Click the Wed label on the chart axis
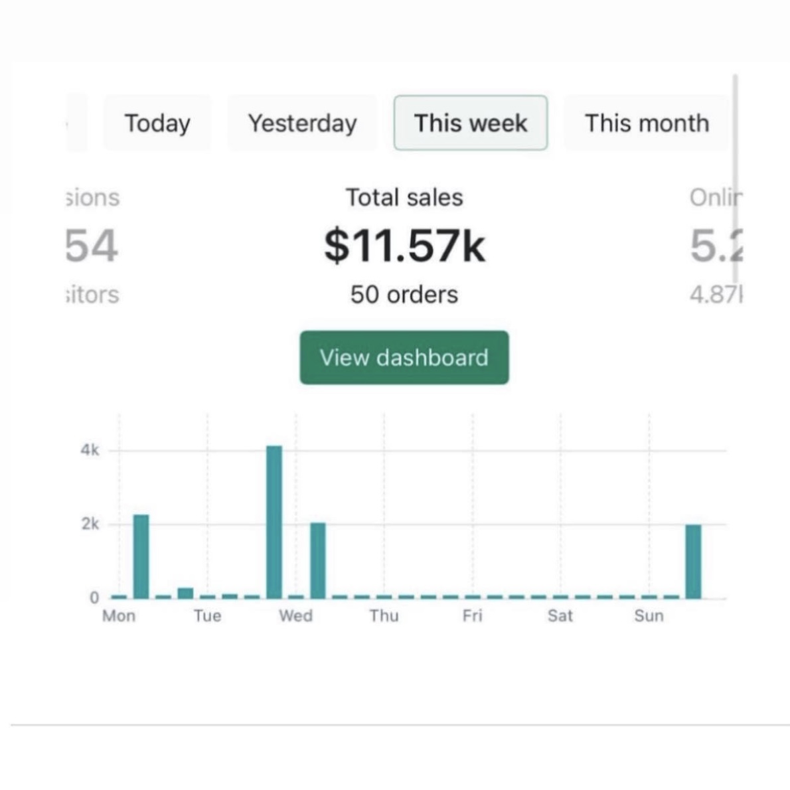Viewport: 790px width, 790px height. [x=295, y=616]
